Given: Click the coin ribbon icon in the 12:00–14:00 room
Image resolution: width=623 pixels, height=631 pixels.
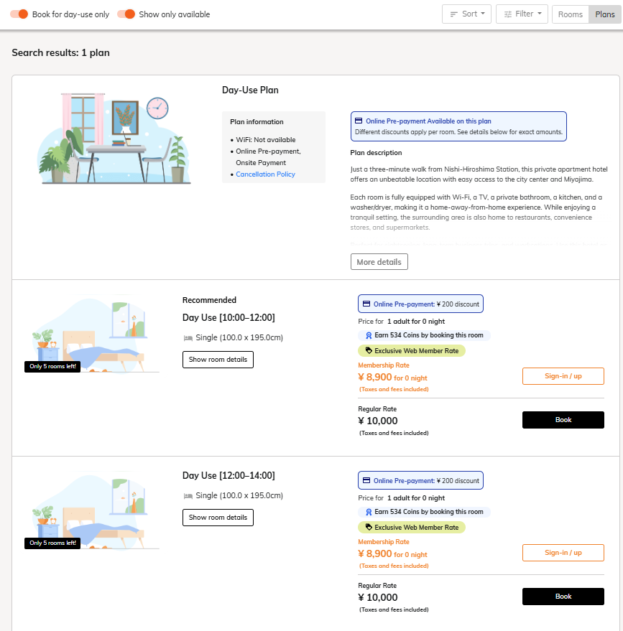Looking at the screenshot, I should (x=369, y=512).
